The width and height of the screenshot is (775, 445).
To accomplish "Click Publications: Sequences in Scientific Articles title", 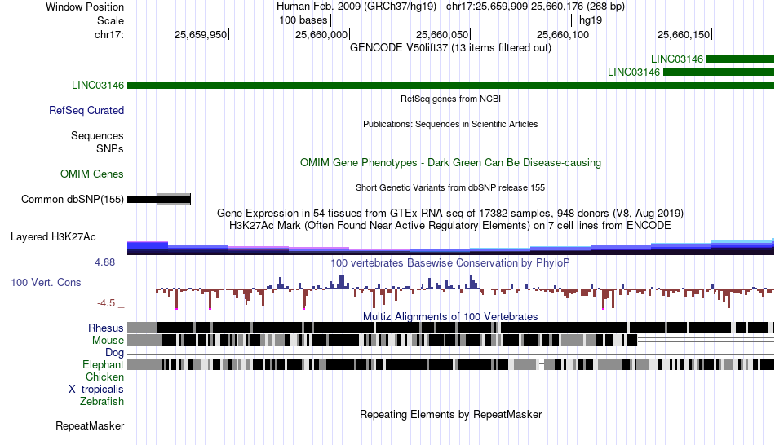I will [x=450, y=124].
